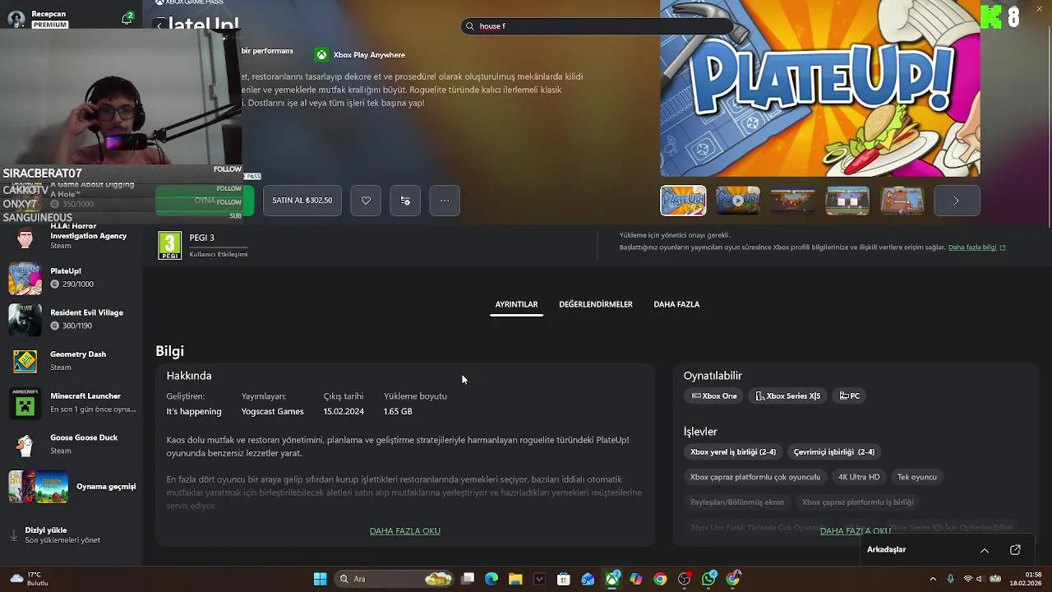
Task: Advance gallery with next arrow button
Action: (956, 201)
